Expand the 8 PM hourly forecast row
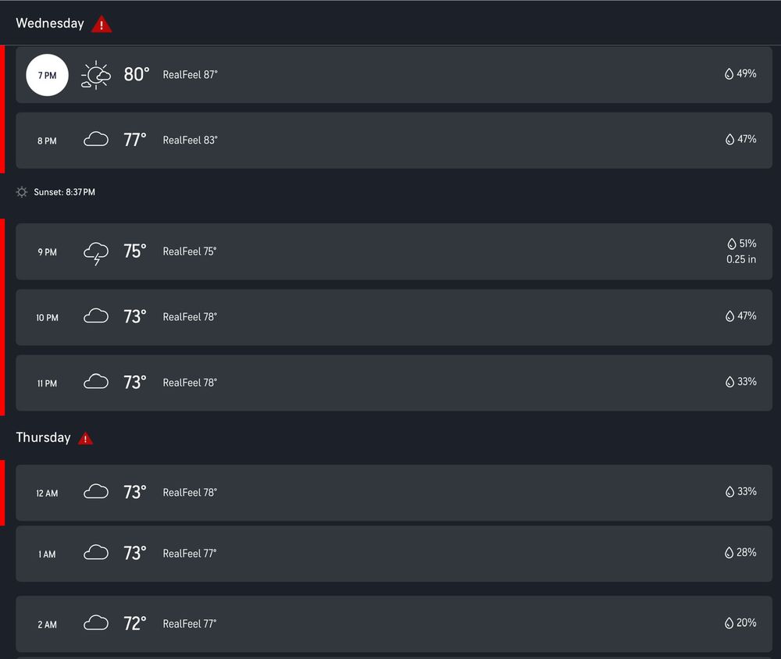Image resolution: width=781 pixels, height=659 pixels. tap(394, 140)
